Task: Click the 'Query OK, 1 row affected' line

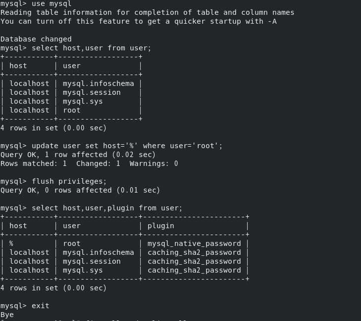Action: point(78,155)
